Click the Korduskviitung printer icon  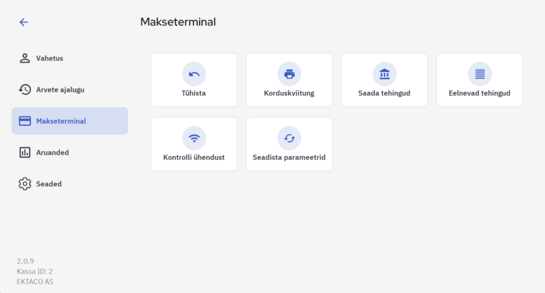(289, 74)
